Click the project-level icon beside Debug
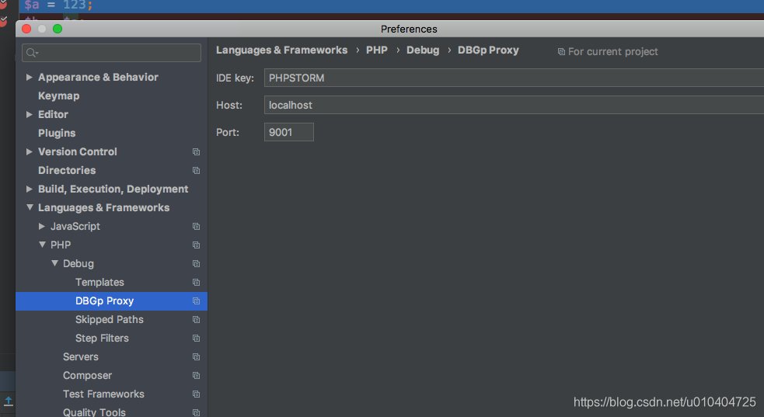This screenshot has height=417, width=764. (x=196, y=264)
